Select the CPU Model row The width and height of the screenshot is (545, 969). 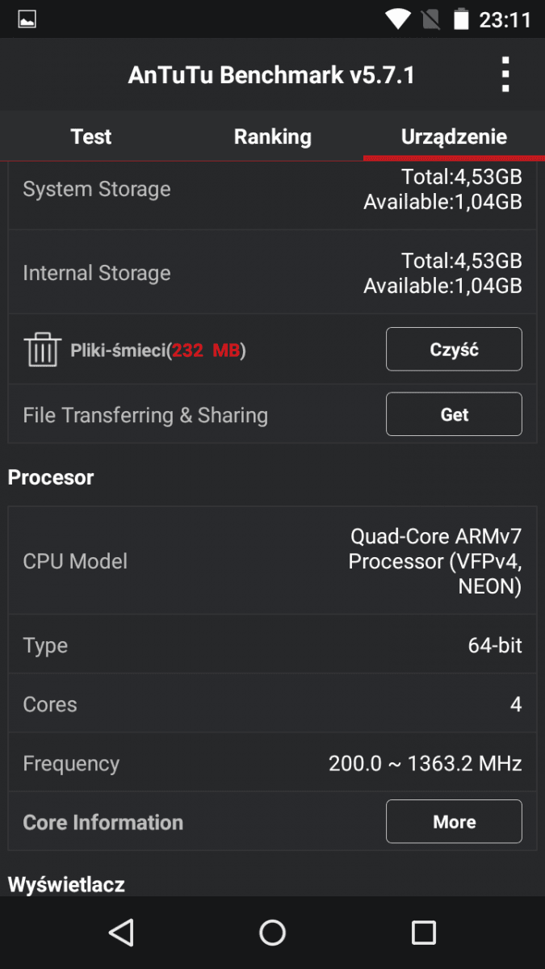(272, 561)
